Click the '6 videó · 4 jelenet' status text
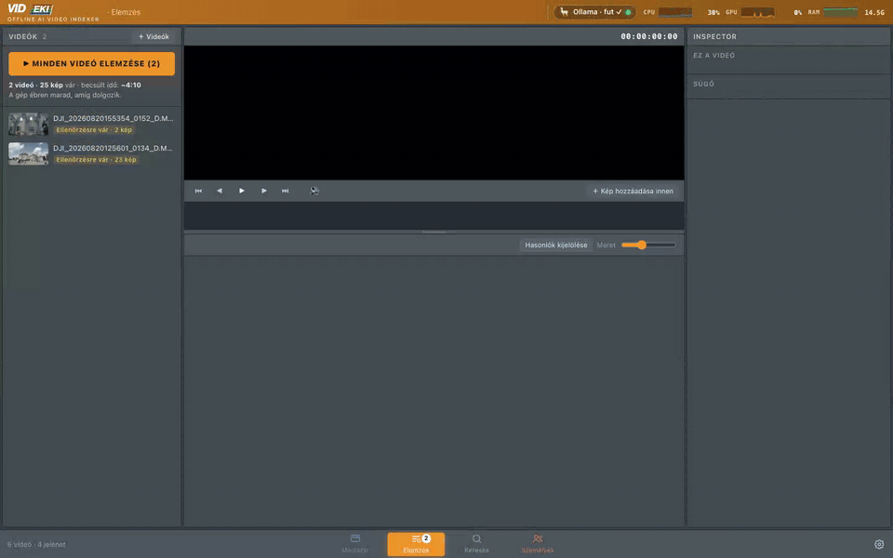 click(x=36, y=544)
